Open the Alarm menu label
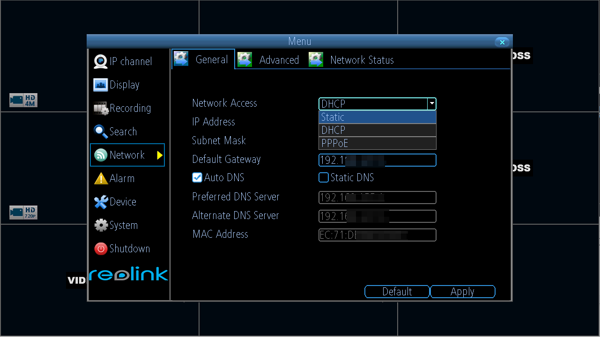The width and height of the screenshot is (600, 337). (122, 178)
